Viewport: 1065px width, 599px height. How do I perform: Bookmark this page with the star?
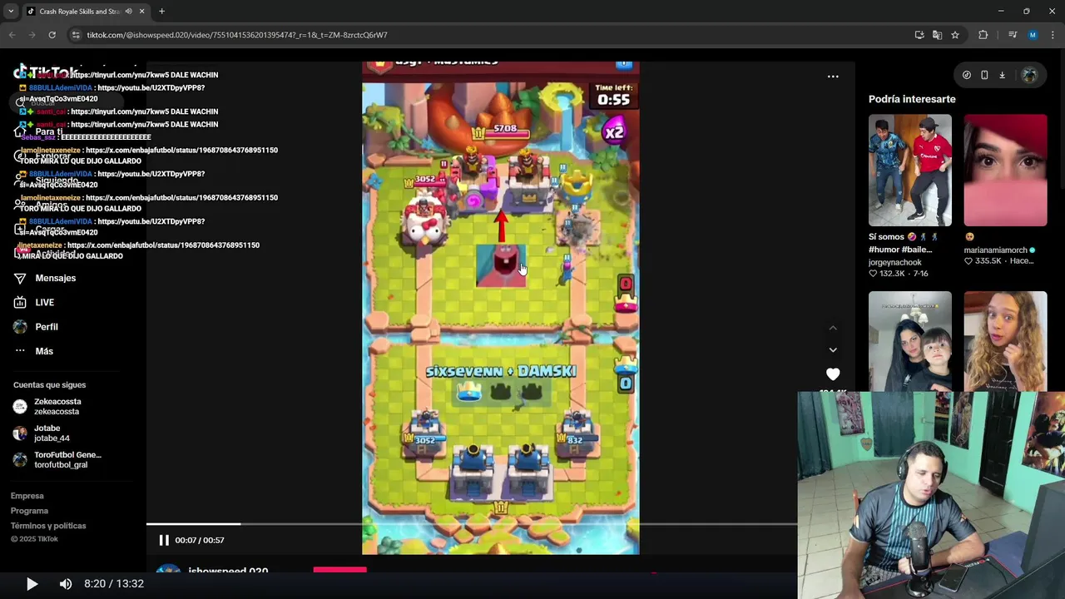955,35
